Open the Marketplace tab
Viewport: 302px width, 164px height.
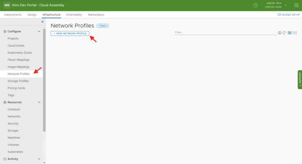click(96, 15)
